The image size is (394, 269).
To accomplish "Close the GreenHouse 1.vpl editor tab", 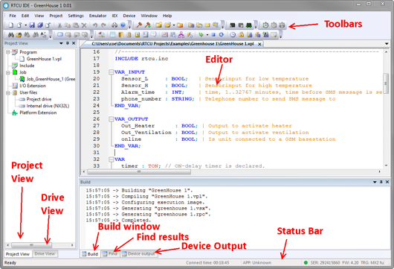I will 259,44.
